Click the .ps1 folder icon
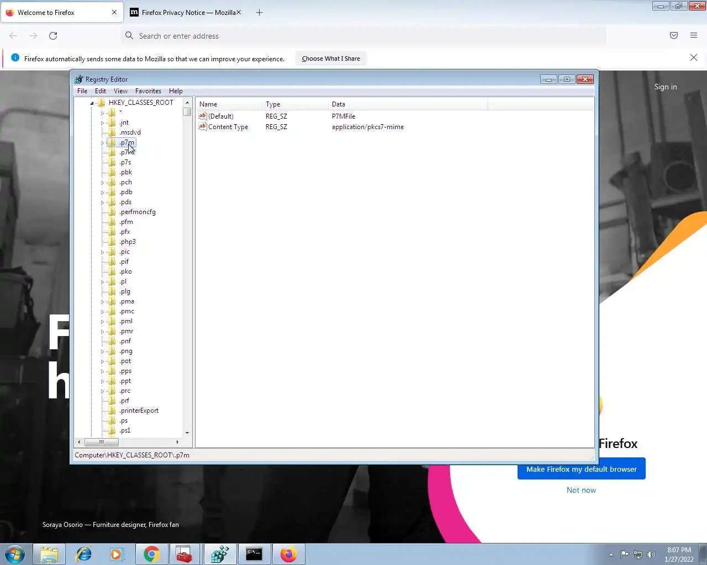707x565 pixels. click(x=112, y=430)
